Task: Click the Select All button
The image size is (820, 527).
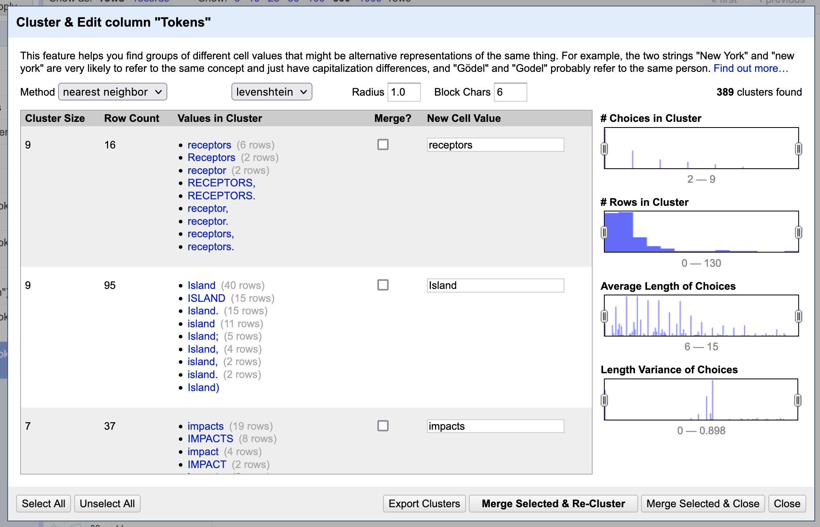Action: 44,504
